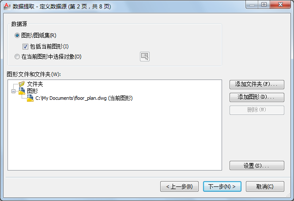Click the floor_plan.dwg drawing file icon
The height and width of the screenshot is (201, 294).
30,98
